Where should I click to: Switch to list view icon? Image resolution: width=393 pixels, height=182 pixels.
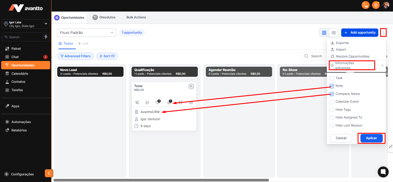tap(334, 33)
